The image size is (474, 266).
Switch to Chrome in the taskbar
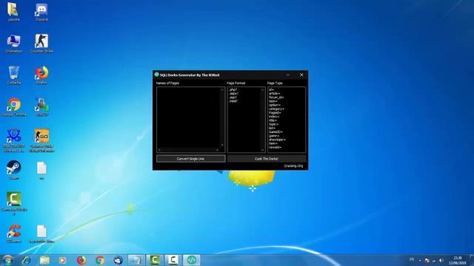point(100,260)
